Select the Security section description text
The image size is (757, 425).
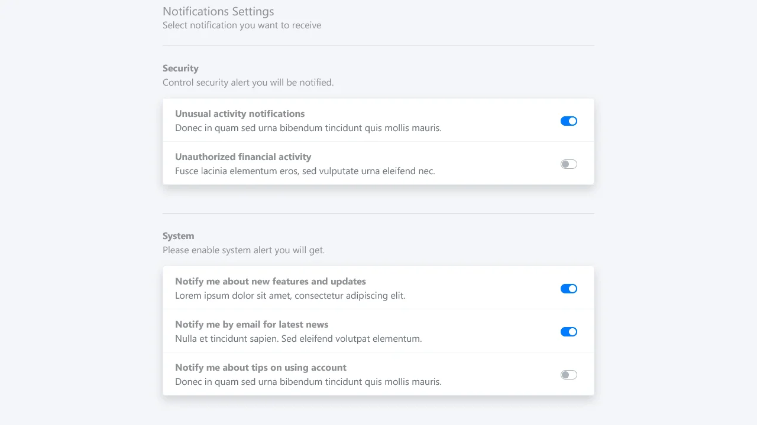click(x=248, y=82)
